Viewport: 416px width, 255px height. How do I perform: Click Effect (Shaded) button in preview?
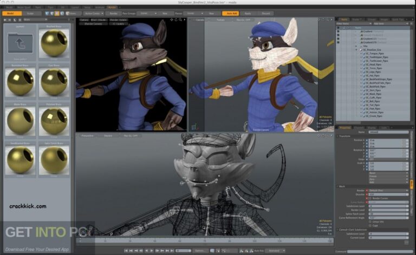(99, 19)
